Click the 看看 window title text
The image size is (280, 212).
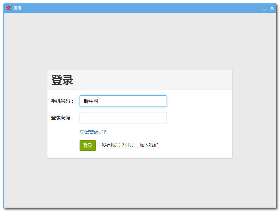[x=18, y=8]
